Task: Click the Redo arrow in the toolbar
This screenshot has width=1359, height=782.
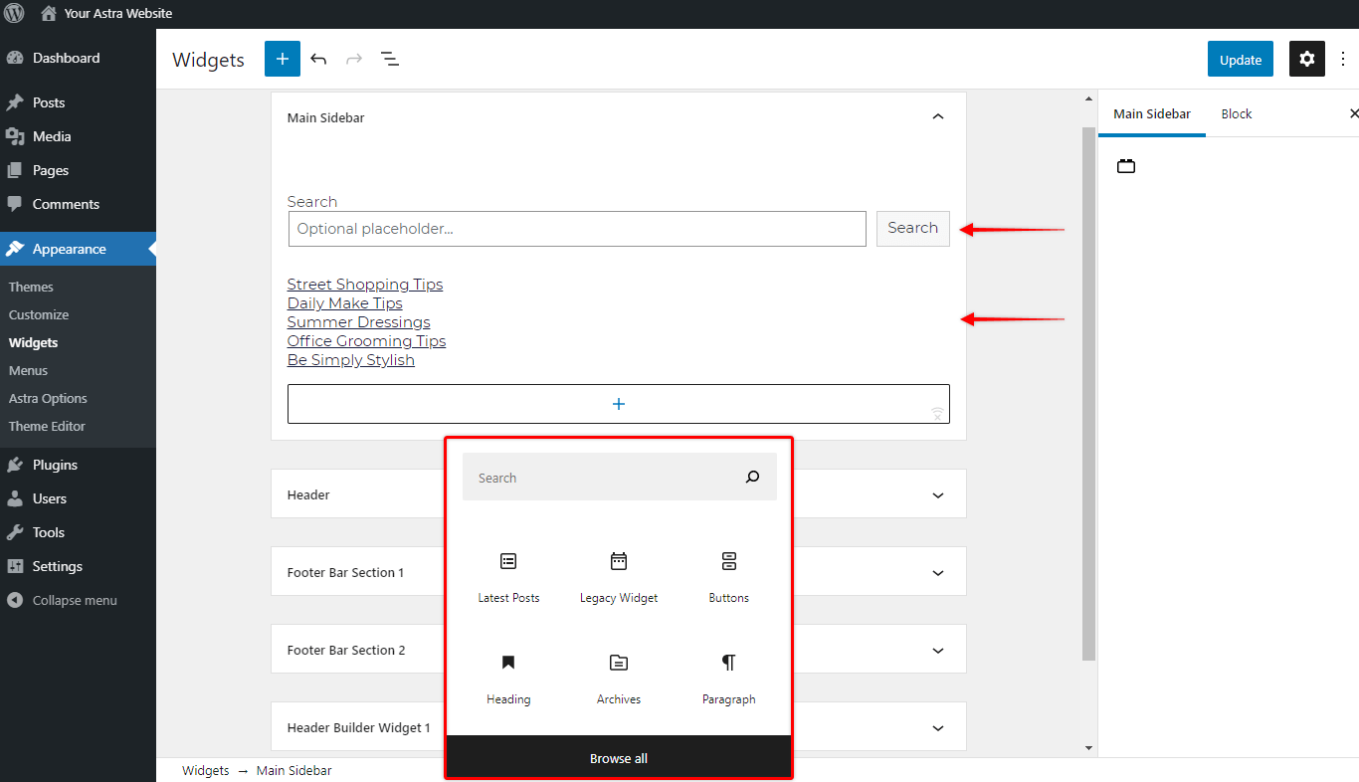Action: click(x=354, y=59)
